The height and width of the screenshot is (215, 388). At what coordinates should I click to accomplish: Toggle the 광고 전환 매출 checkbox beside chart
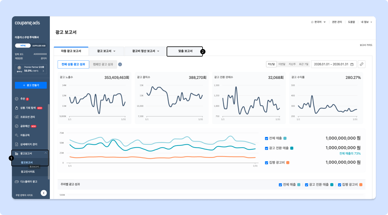[x=267, y=148]
